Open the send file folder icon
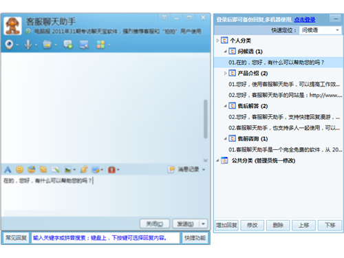Screen dimensions: 344x258 point(47,45)
